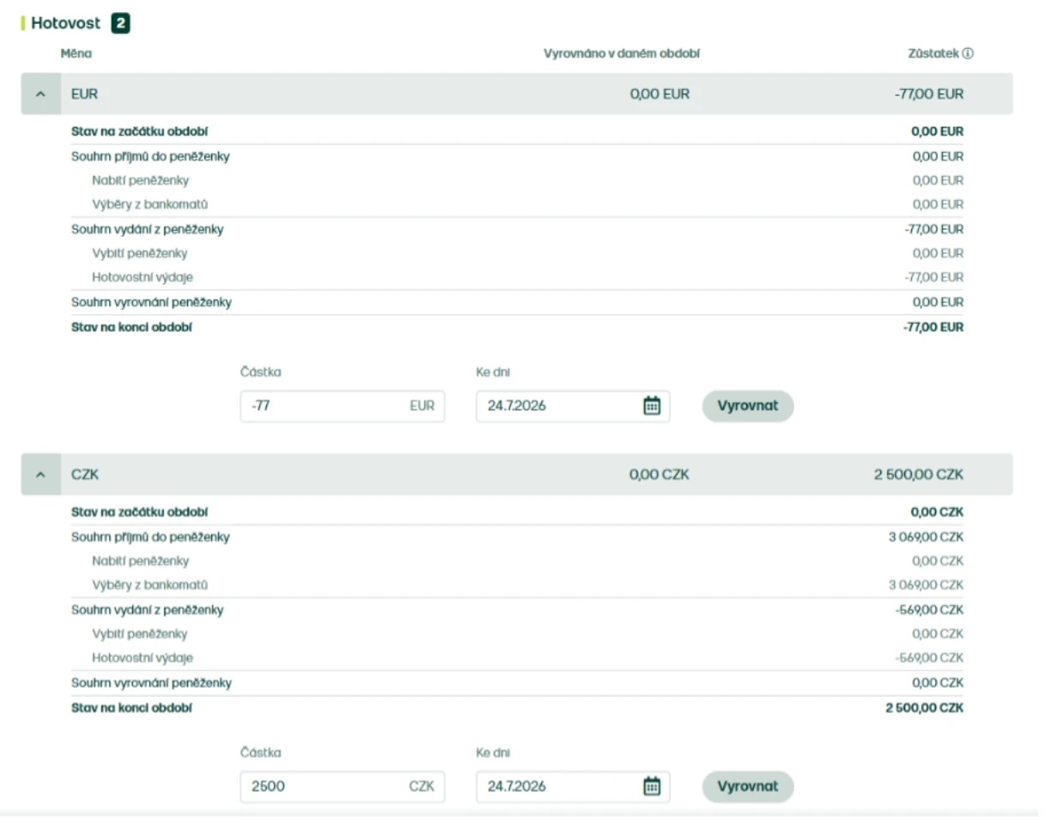Screen dimensions: 1058x829
Task: Edit the EUR Částka field with -77
Action: (x=343, y=406)
